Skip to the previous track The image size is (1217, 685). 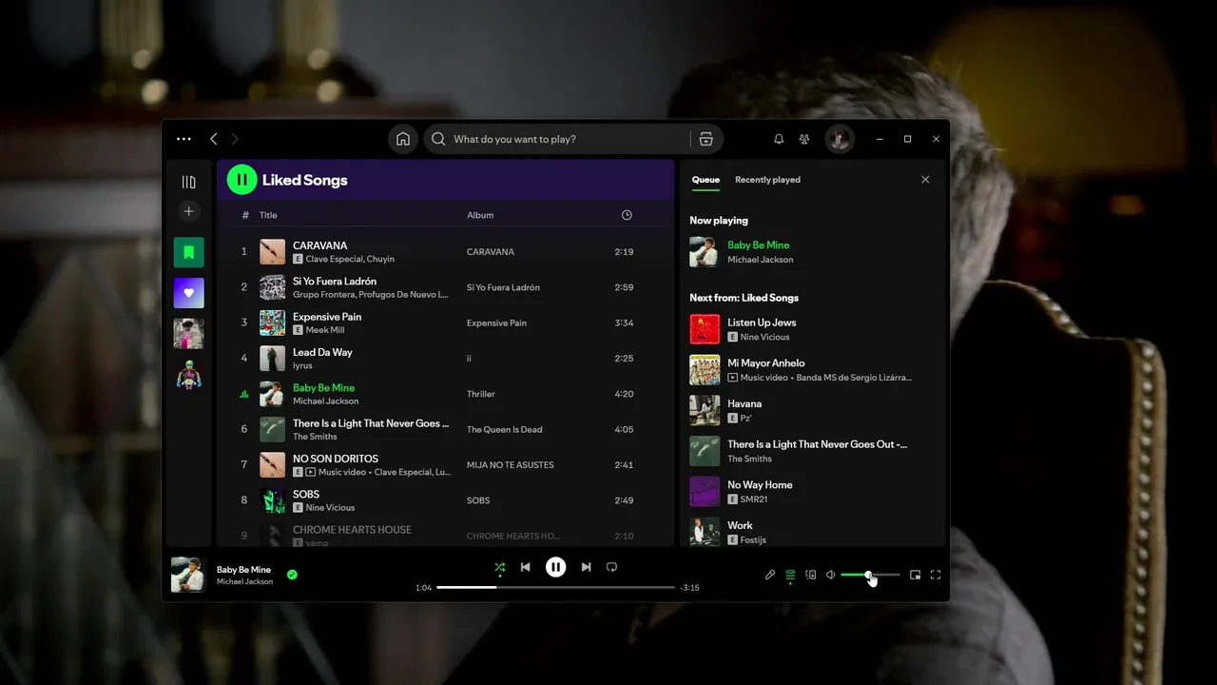[525, 567]
